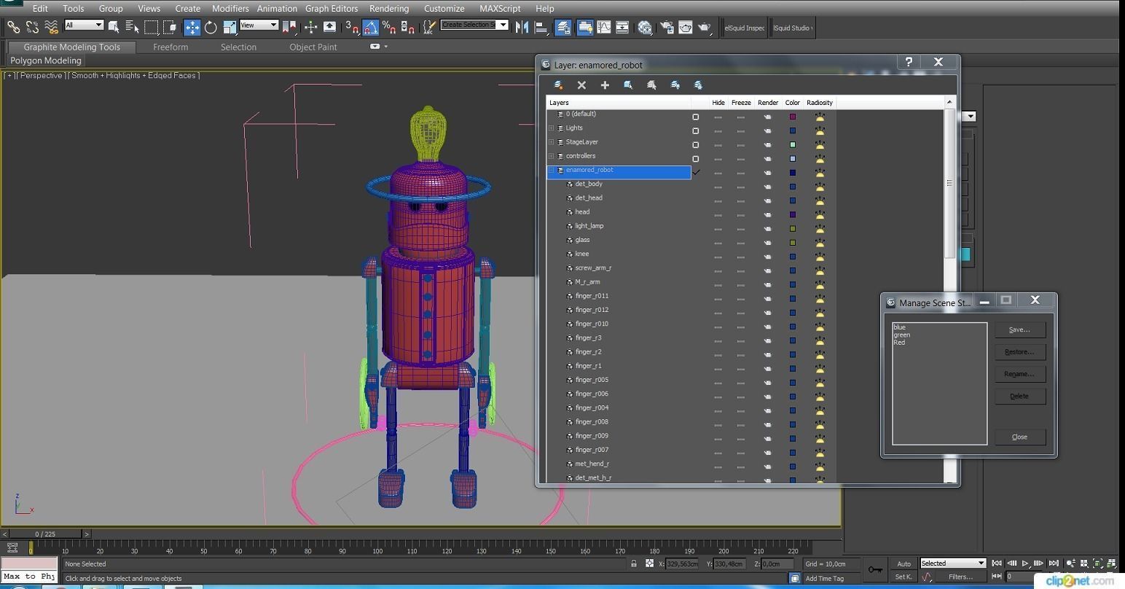The width and height of the screenshot is (1125, 589).
Task: Activate Select Object tool
Action: coord(114,27)
